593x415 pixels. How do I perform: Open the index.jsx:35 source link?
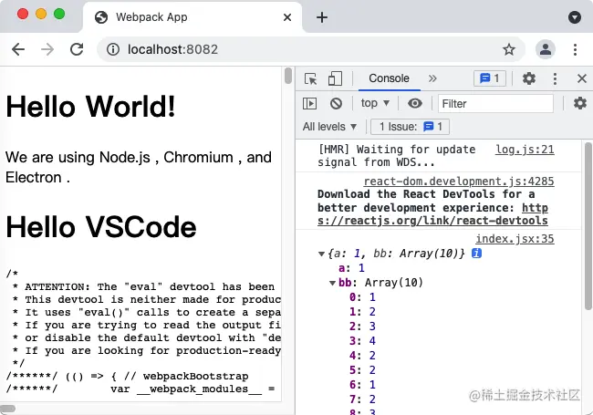point(515,238)
